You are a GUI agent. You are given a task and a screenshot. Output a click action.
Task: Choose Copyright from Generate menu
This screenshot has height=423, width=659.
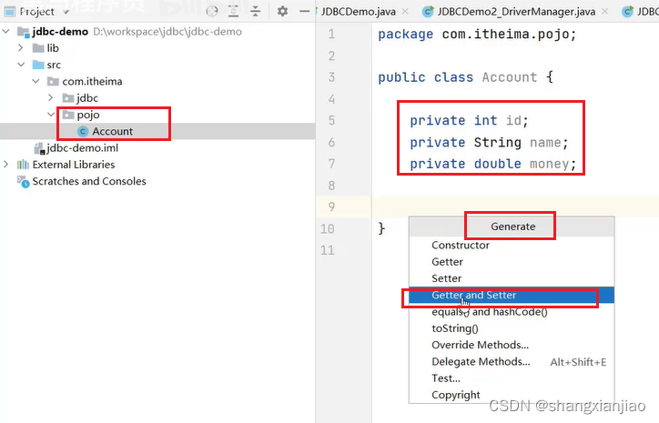click(512, 395)
